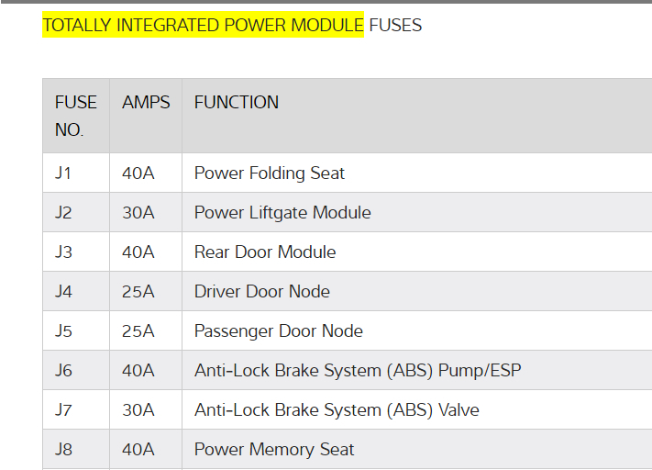Click the FUSE NO. column header
Image resolution: width=652 pixels, height=470 pixels.
click(75, 116)
